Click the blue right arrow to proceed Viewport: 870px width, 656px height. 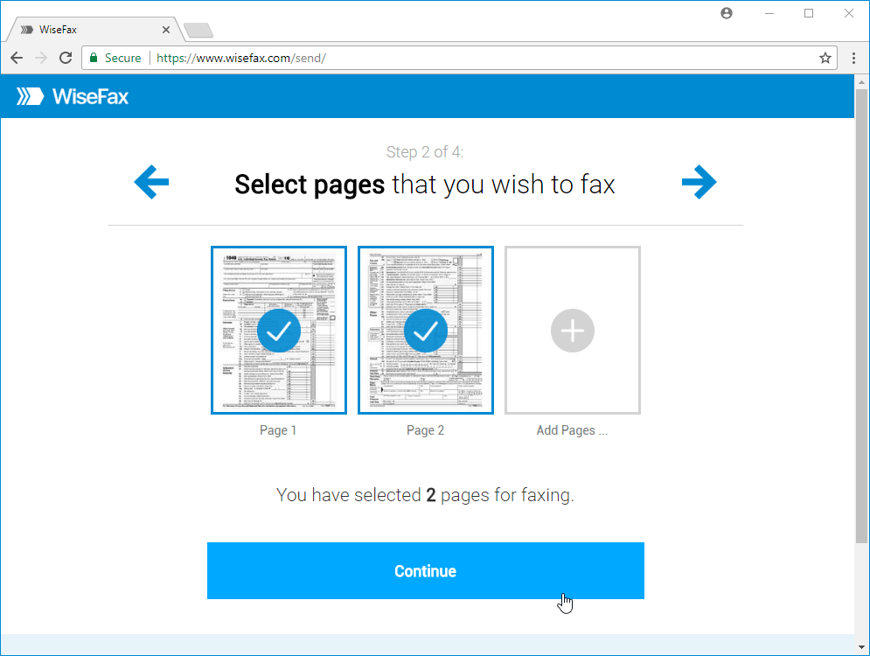[x=699, y=182]
